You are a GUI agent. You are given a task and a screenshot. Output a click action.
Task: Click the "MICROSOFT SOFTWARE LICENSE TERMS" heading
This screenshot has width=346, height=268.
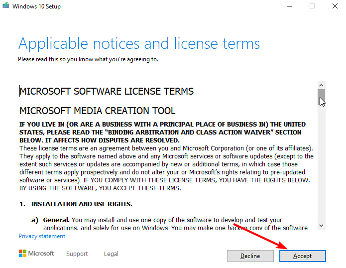(107, 91)
